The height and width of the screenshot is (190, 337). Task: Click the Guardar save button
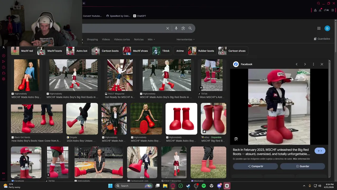303,166
